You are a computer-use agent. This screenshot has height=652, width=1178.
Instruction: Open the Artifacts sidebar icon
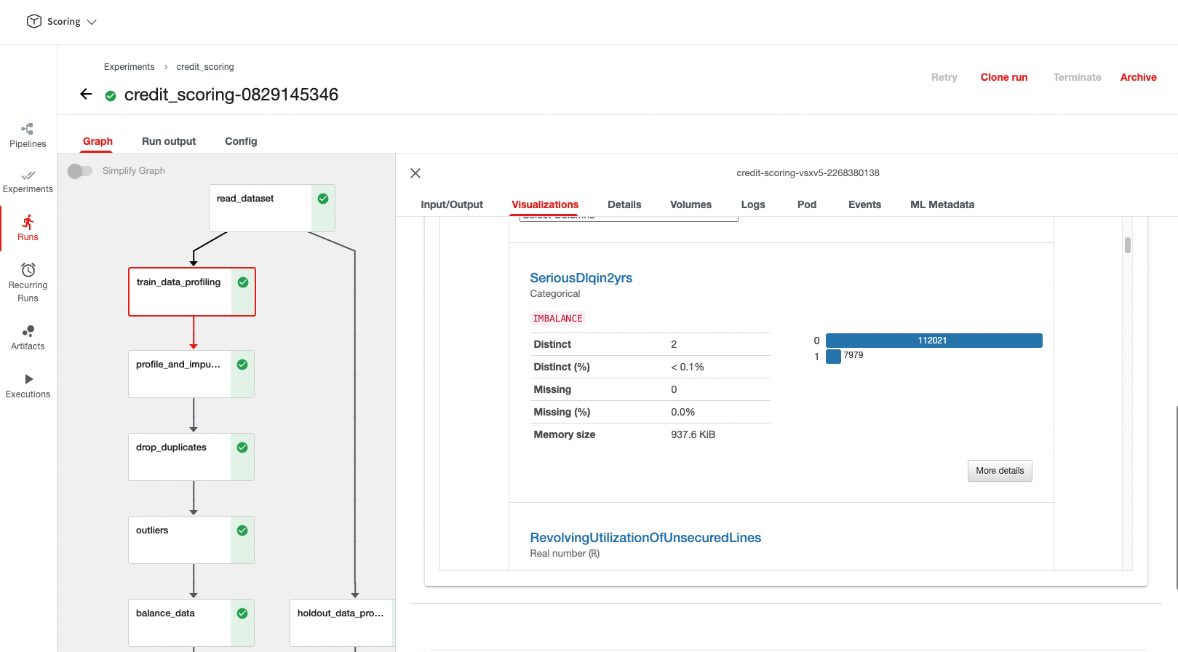point(28,331)
